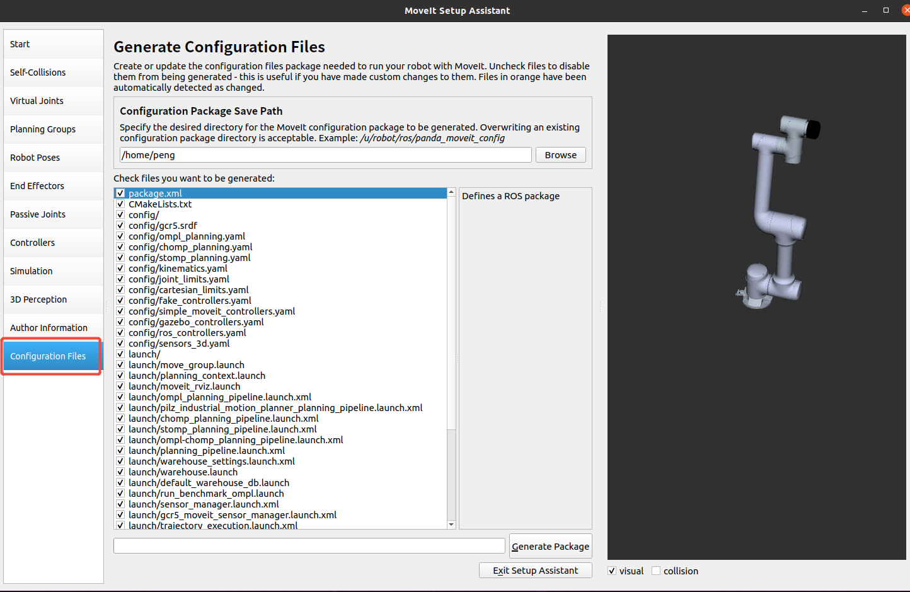Select launch/default_warehouse_db.launch row
Image resolution: width=910 pixels, height=592 pixels.
(x=280, y=483)
